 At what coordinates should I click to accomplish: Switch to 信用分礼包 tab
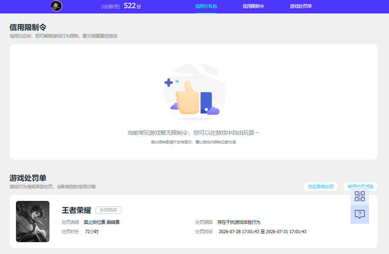click(206, 6)
